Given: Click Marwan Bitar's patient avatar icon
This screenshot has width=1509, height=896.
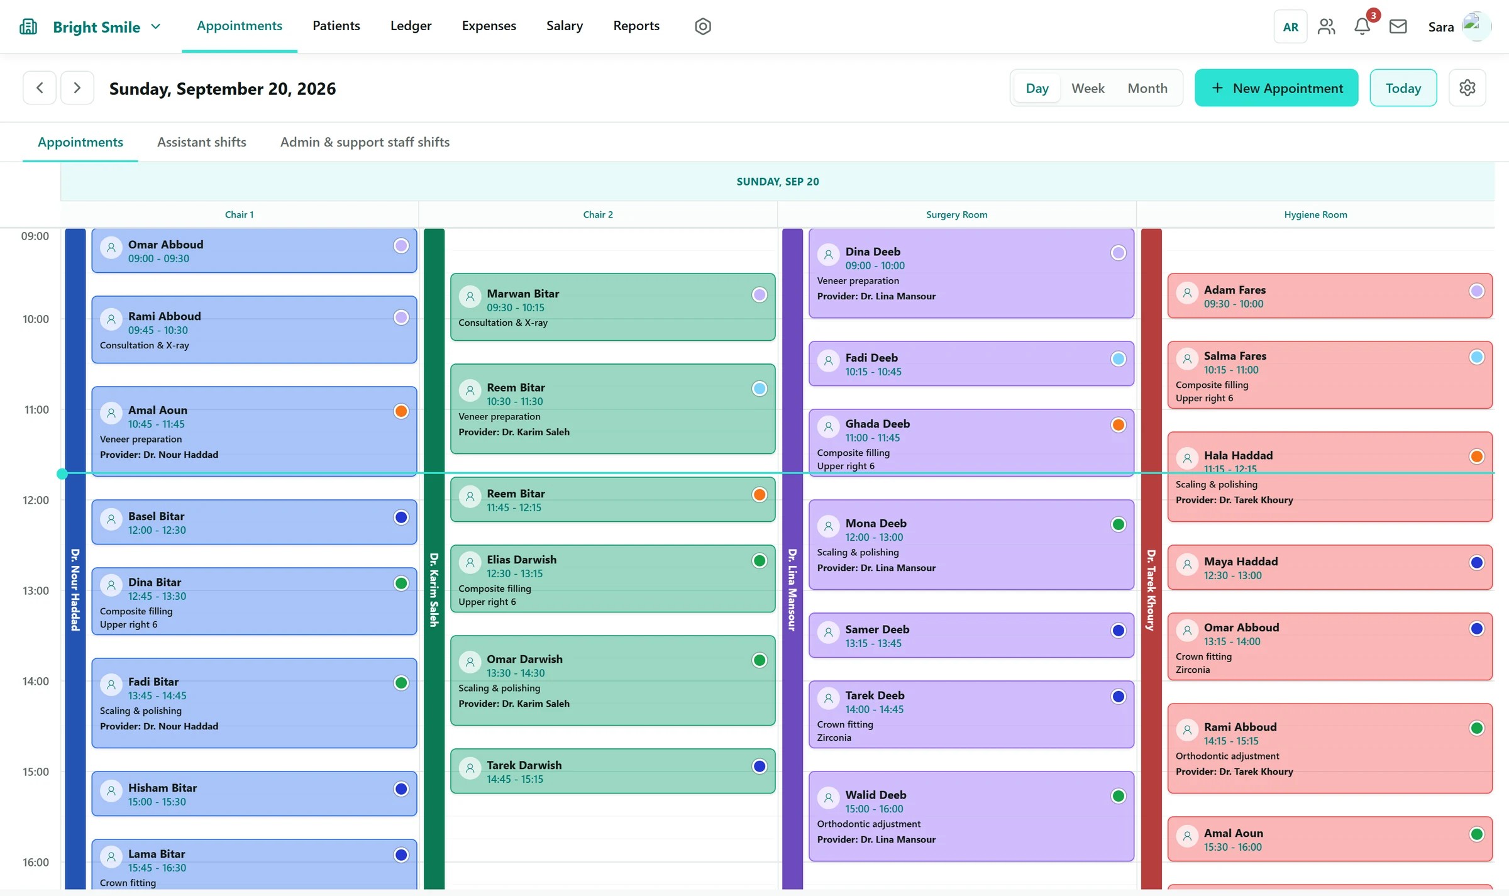Looking at the screenshot, I should pyautogui.click(x=470, y=296).
